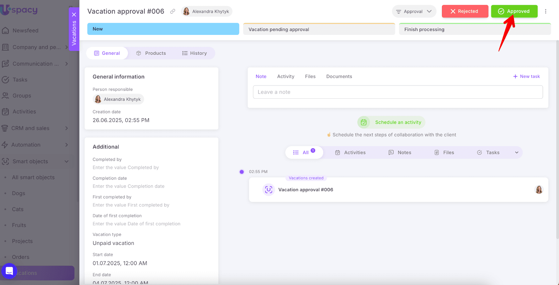
Task: Open the chat support bubble icon
Action: pyautogui.click(x=9, y=271)
